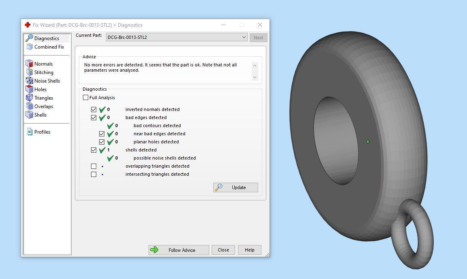Open the Diagnostics page
467x279 pixels.
[x=47, y=38]
